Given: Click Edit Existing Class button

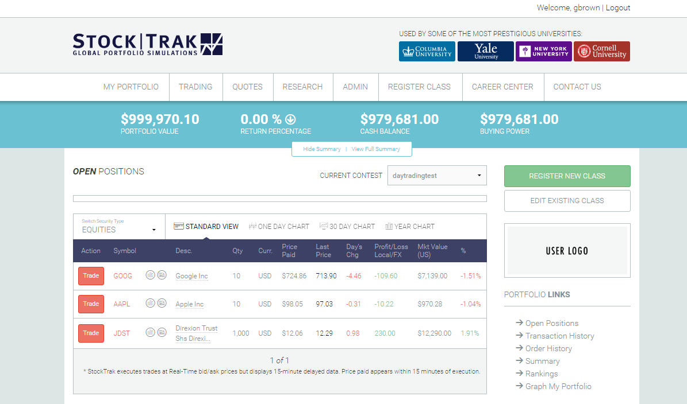Looking at the screenshot, I should 567,201.
